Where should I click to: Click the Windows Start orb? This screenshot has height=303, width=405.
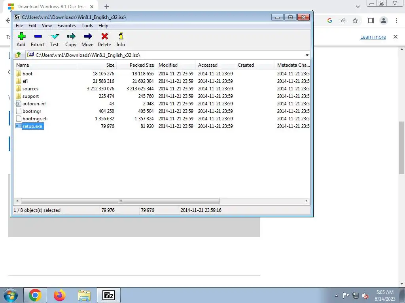[11, 296]
